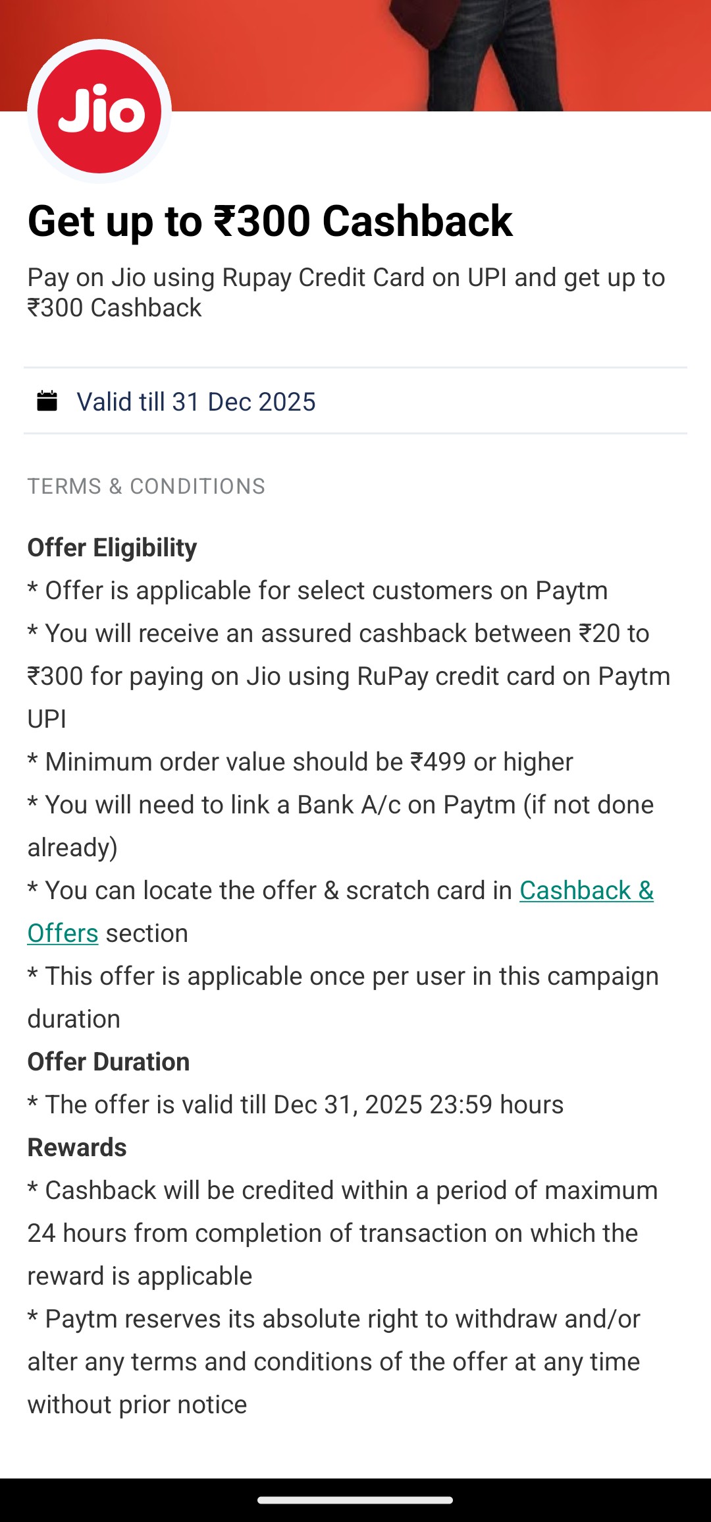Tap the Offer Duration heading

coord(109,1062)
